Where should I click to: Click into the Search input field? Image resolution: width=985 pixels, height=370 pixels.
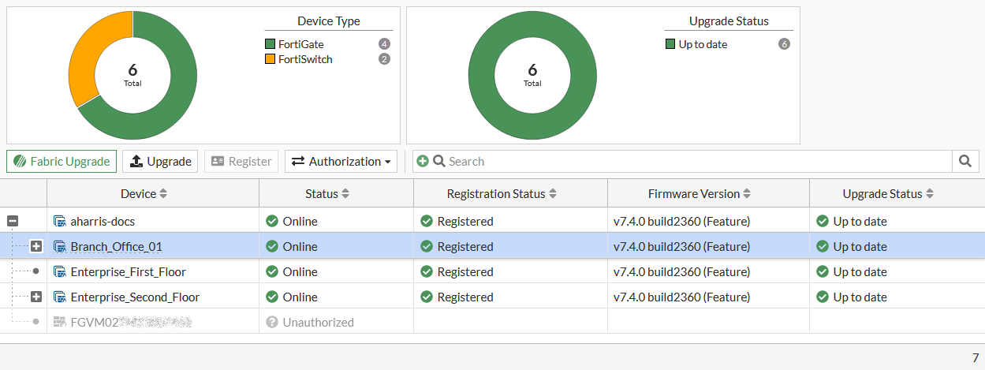(x=694, y=162)
